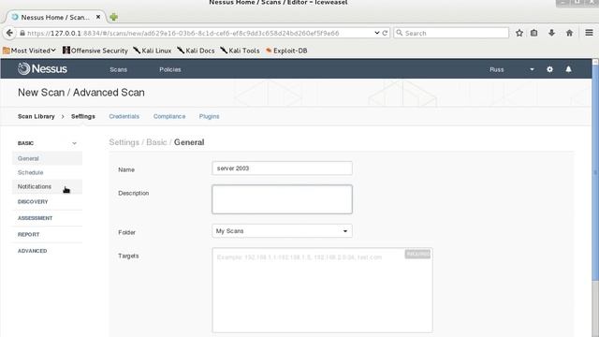Click the browser Search box
Viewport: 599px width, 337px height.
point(451,33)
